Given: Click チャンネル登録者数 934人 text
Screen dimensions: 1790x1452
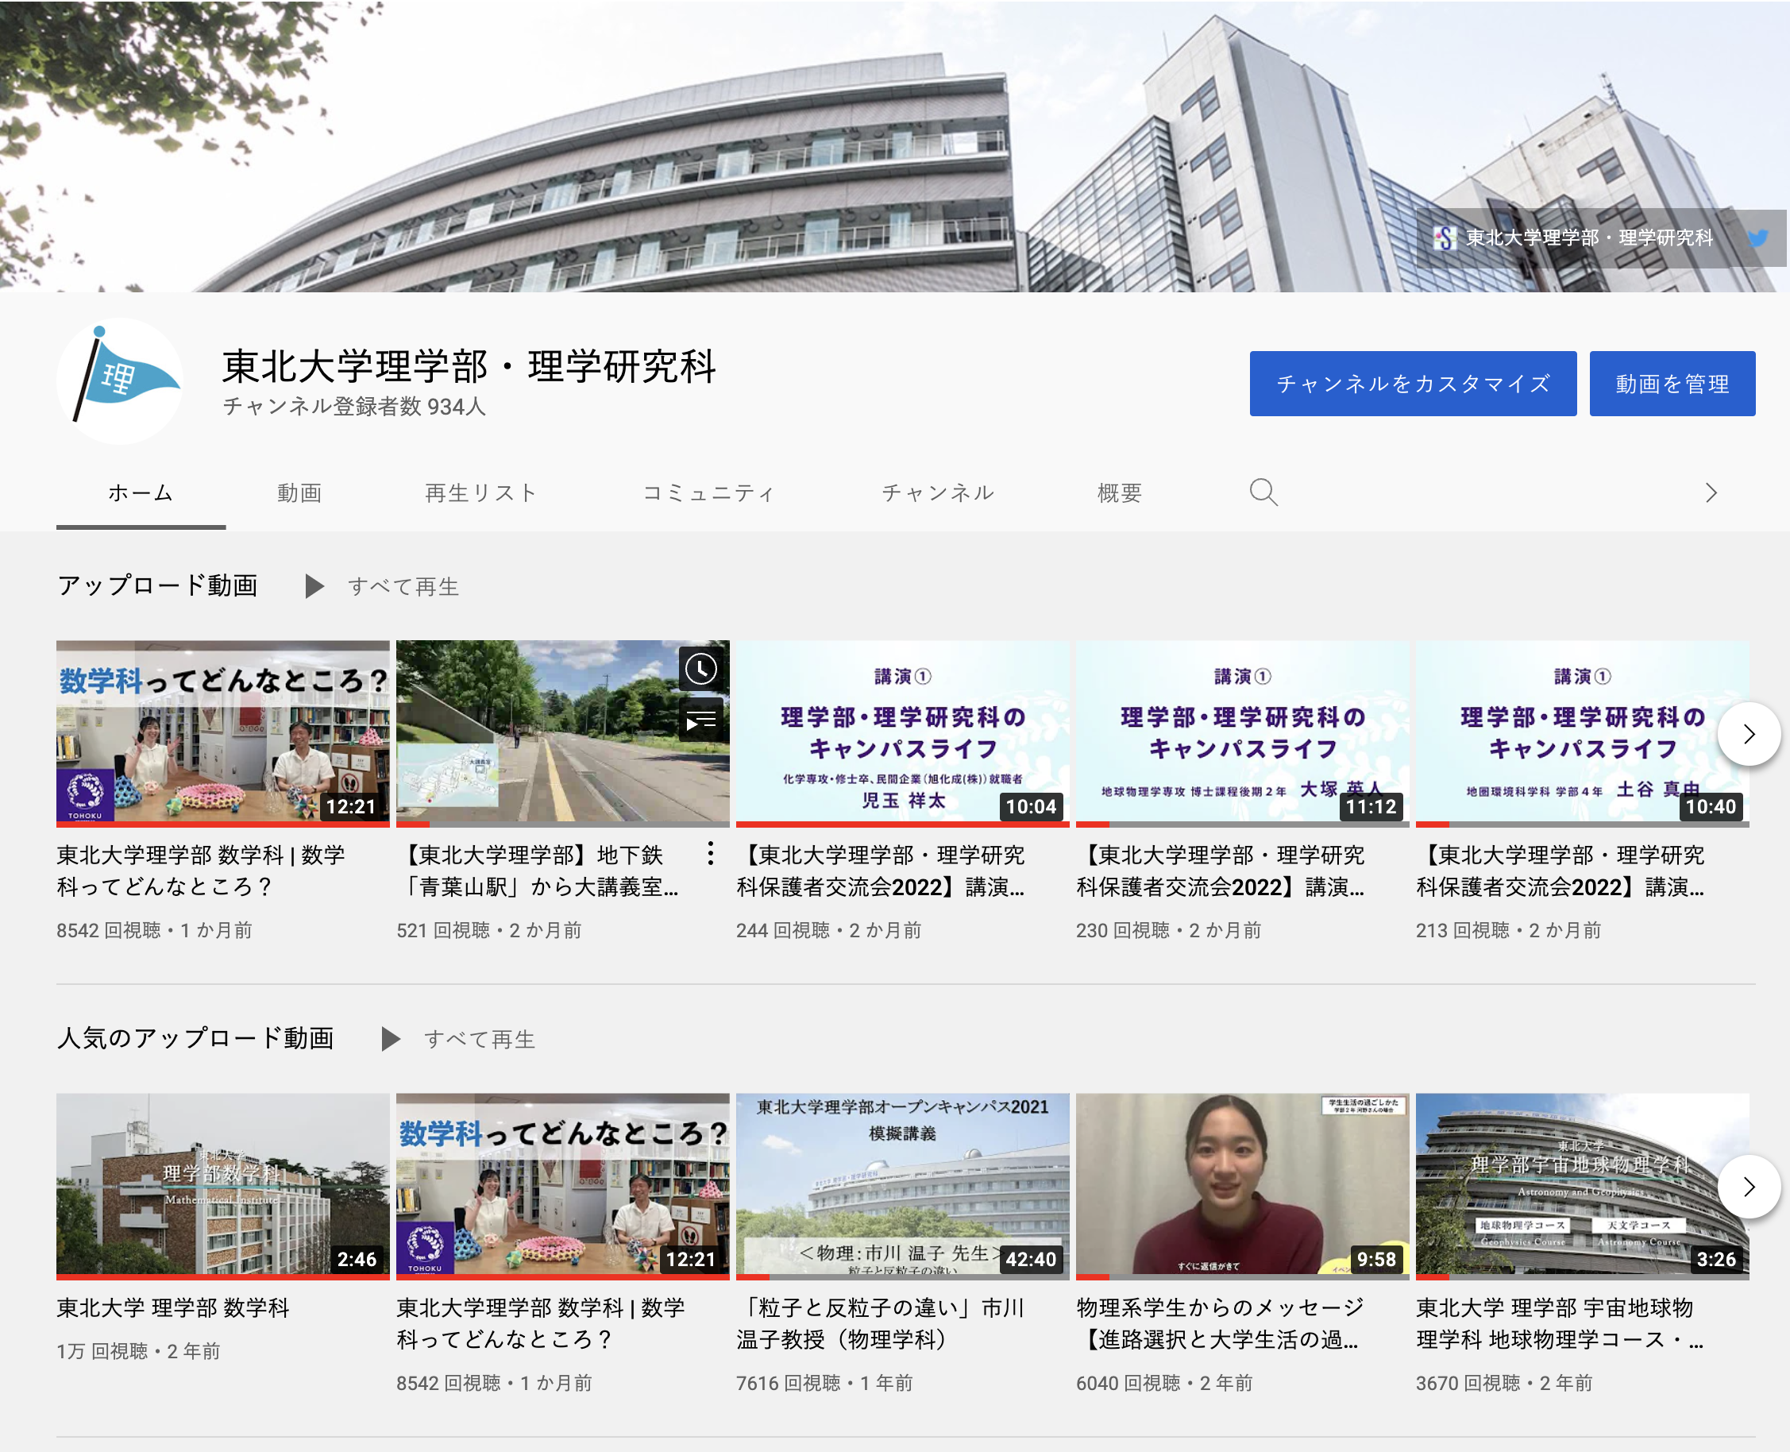Looking at the screenshot, I should tap(353, 407).
